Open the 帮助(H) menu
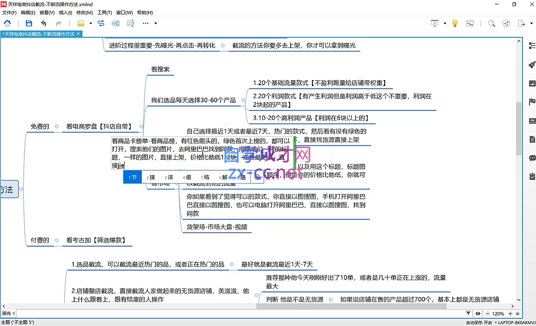 (x=145, y=13)
